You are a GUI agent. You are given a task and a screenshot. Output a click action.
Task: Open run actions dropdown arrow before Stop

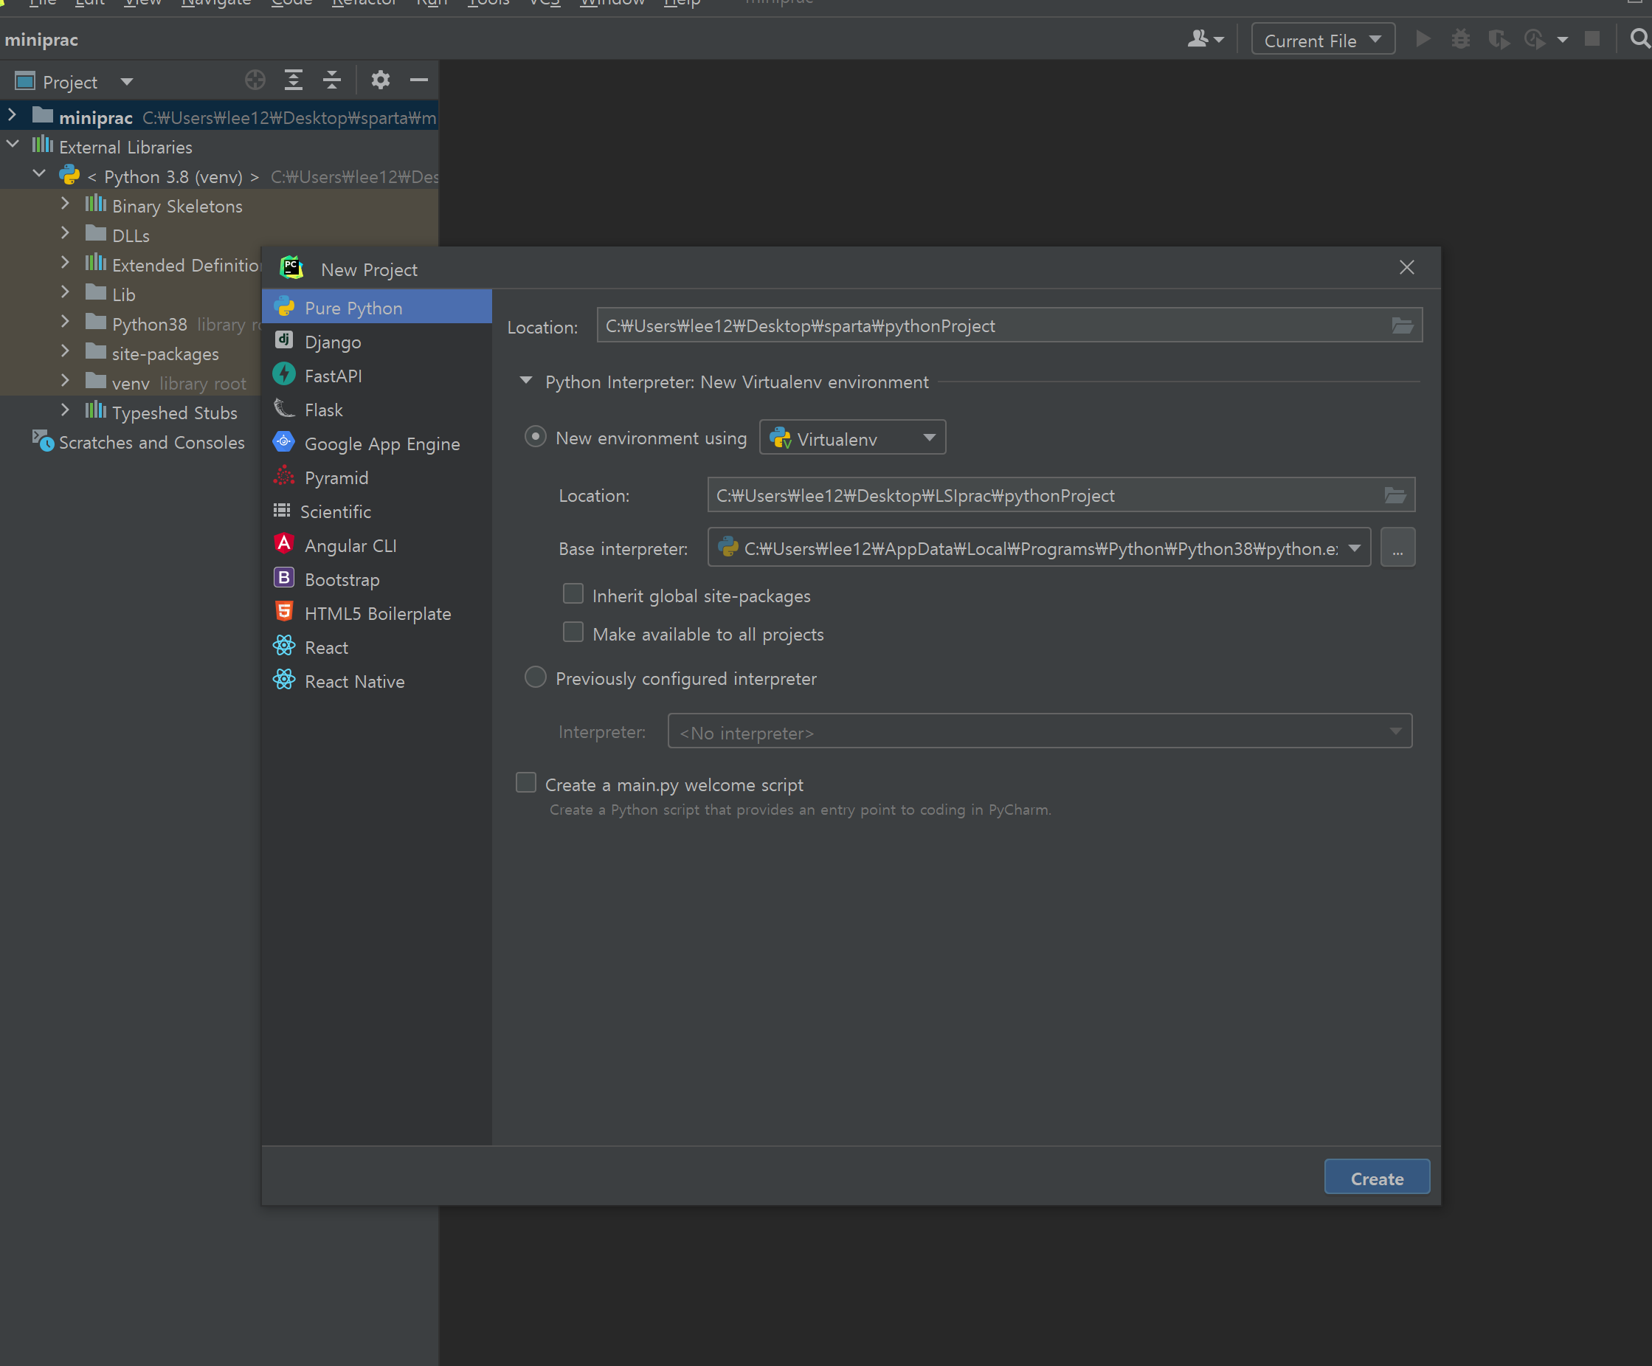[x=1562, y=40]
